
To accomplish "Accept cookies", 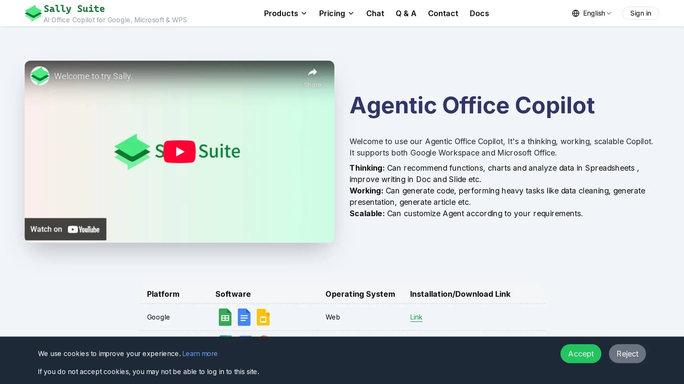I will click(x=581, y=354).
